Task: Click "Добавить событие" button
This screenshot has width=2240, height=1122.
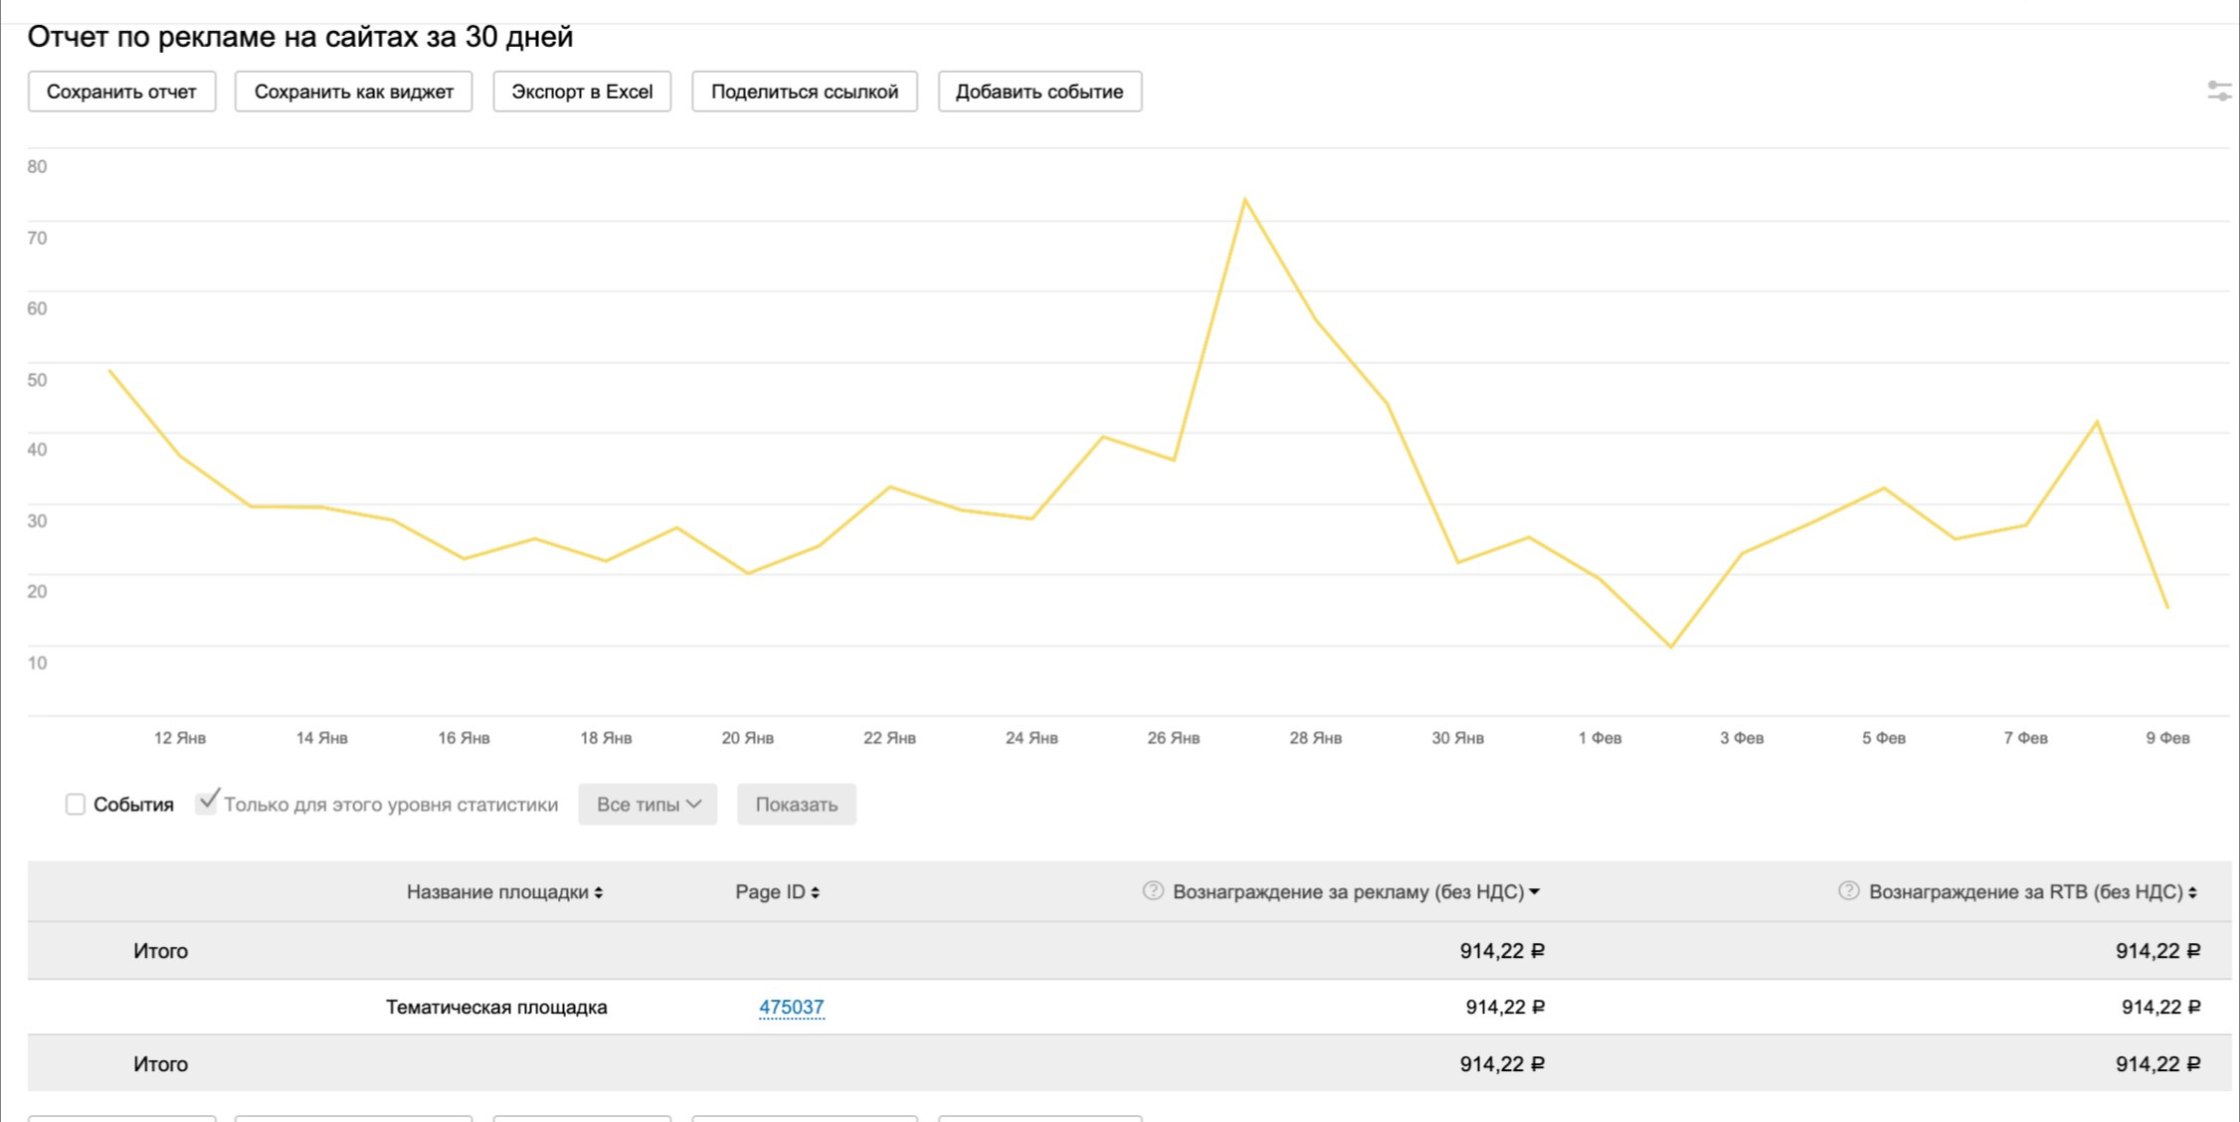Action: 1039,92
